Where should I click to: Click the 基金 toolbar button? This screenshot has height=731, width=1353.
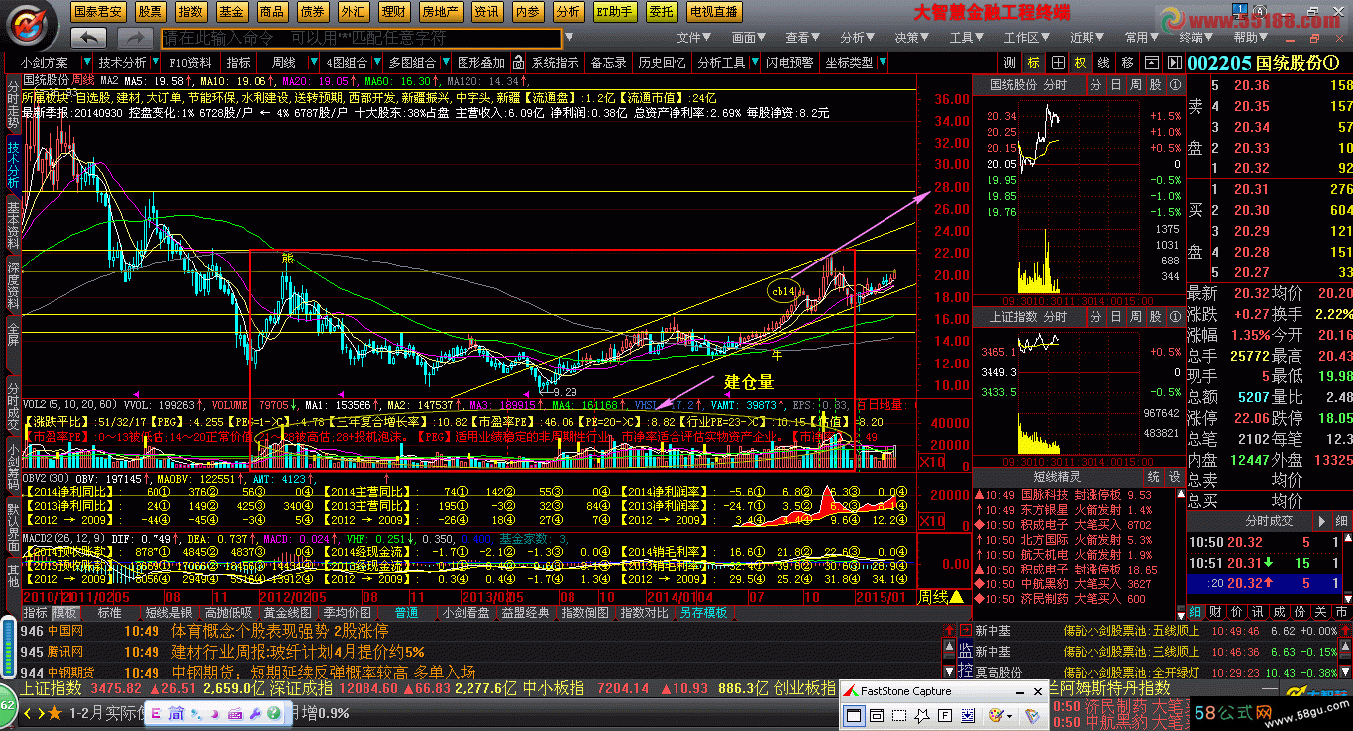[x=232, y=12]
